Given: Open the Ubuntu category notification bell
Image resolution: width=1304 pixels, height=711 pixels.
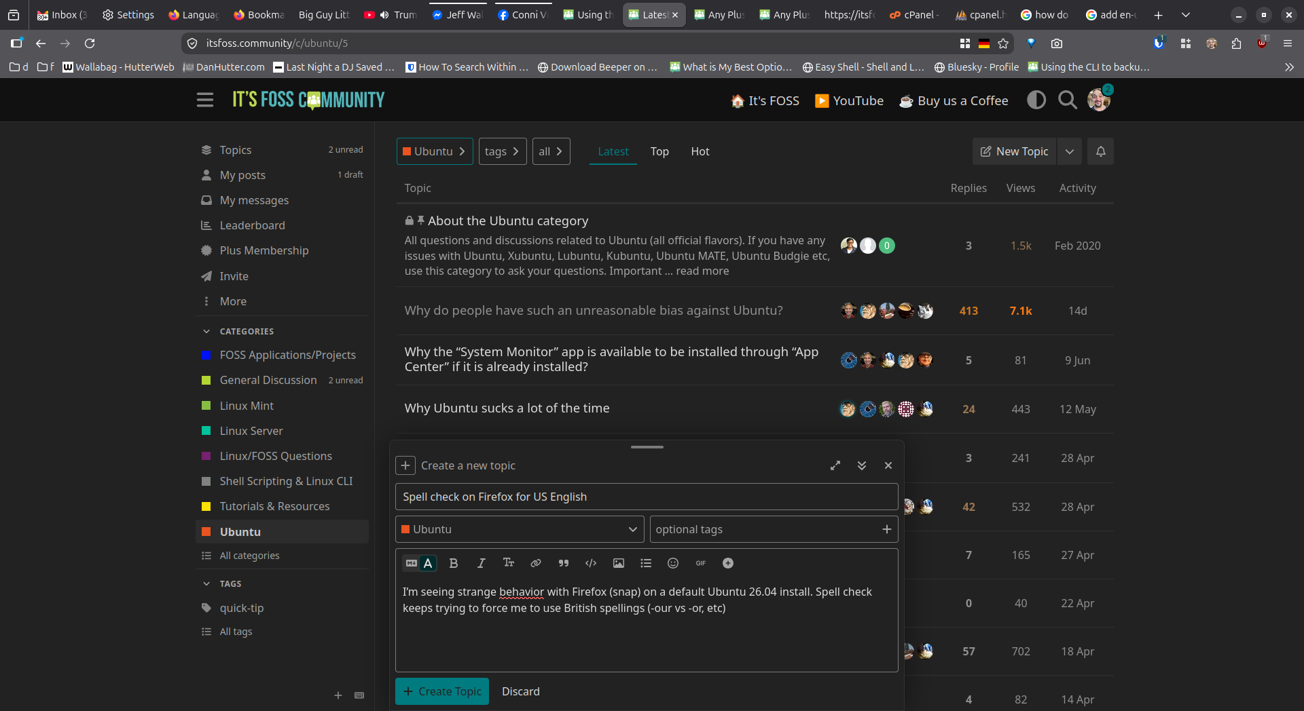Looking at the screenshot, I should coord(1101,151).
